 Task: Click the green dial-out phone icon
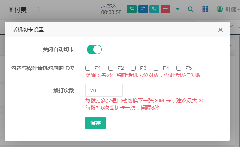point(132,9)
